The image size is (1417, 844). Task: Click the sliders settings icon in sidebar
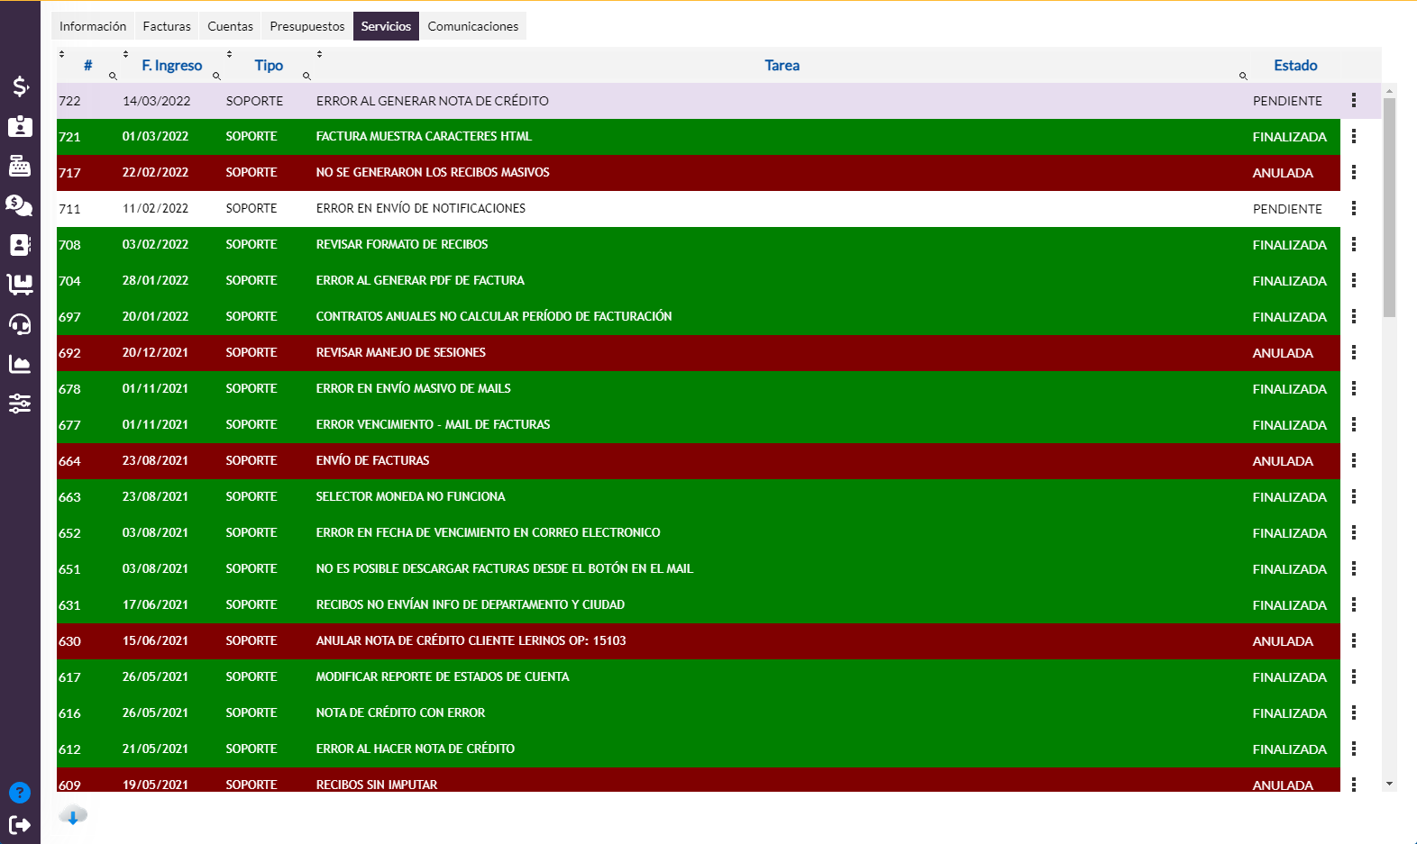pyautogui.click(x=20, y=404)
